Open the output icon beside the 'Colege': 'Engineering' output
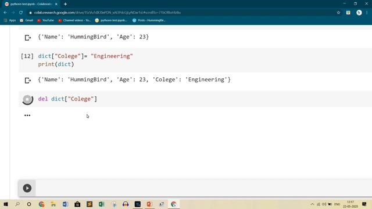The width and height of the screenshot is (372, 209). (x=28, y=80)
